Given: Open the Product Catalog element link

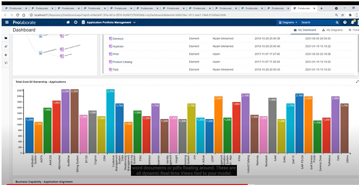Looking at the screenshot, I should point(122,62).
